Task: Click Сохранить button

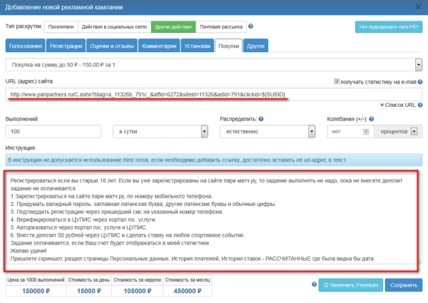Action: (403, 284)
